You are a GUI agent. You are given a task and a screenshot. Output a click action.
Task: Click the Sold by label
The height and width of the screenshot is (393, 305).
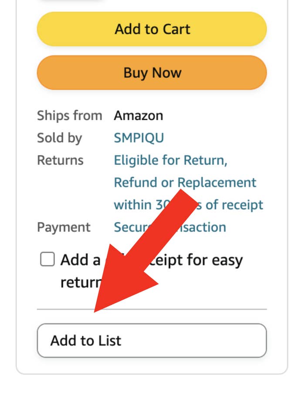pos(59,138)
